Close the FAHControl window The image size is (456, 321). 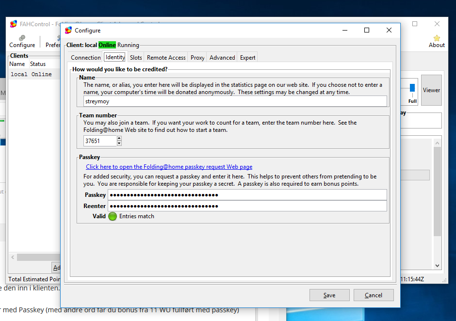click(437, 24)
